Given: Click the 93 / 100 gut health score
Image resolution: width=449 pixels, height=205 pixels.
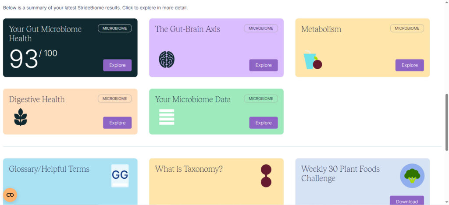Looking at the screenshot, I should tap(33, 59).
